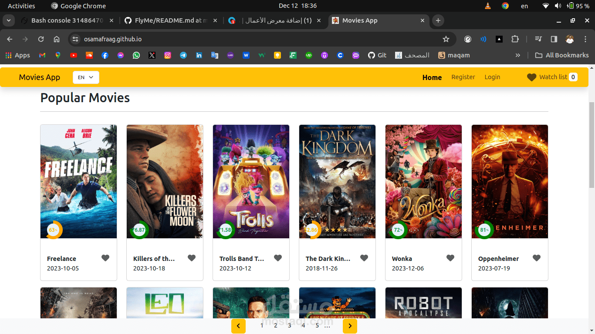Expand the Chrome tab search dropdown

(x=9, y=20)
